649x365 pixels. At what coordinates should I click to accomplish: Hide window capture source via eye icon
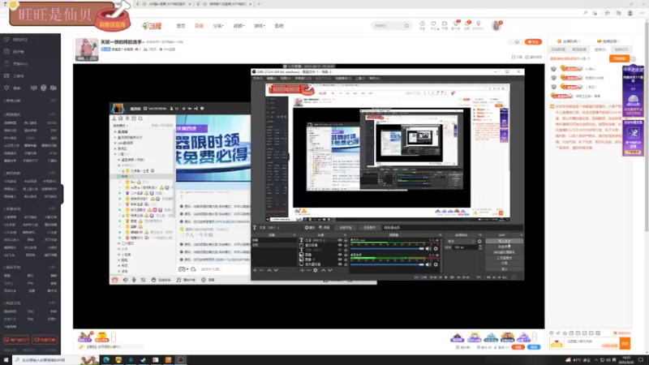click(x=340, y=245)
